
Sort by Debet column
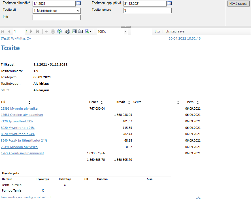(x=102, y=103)
